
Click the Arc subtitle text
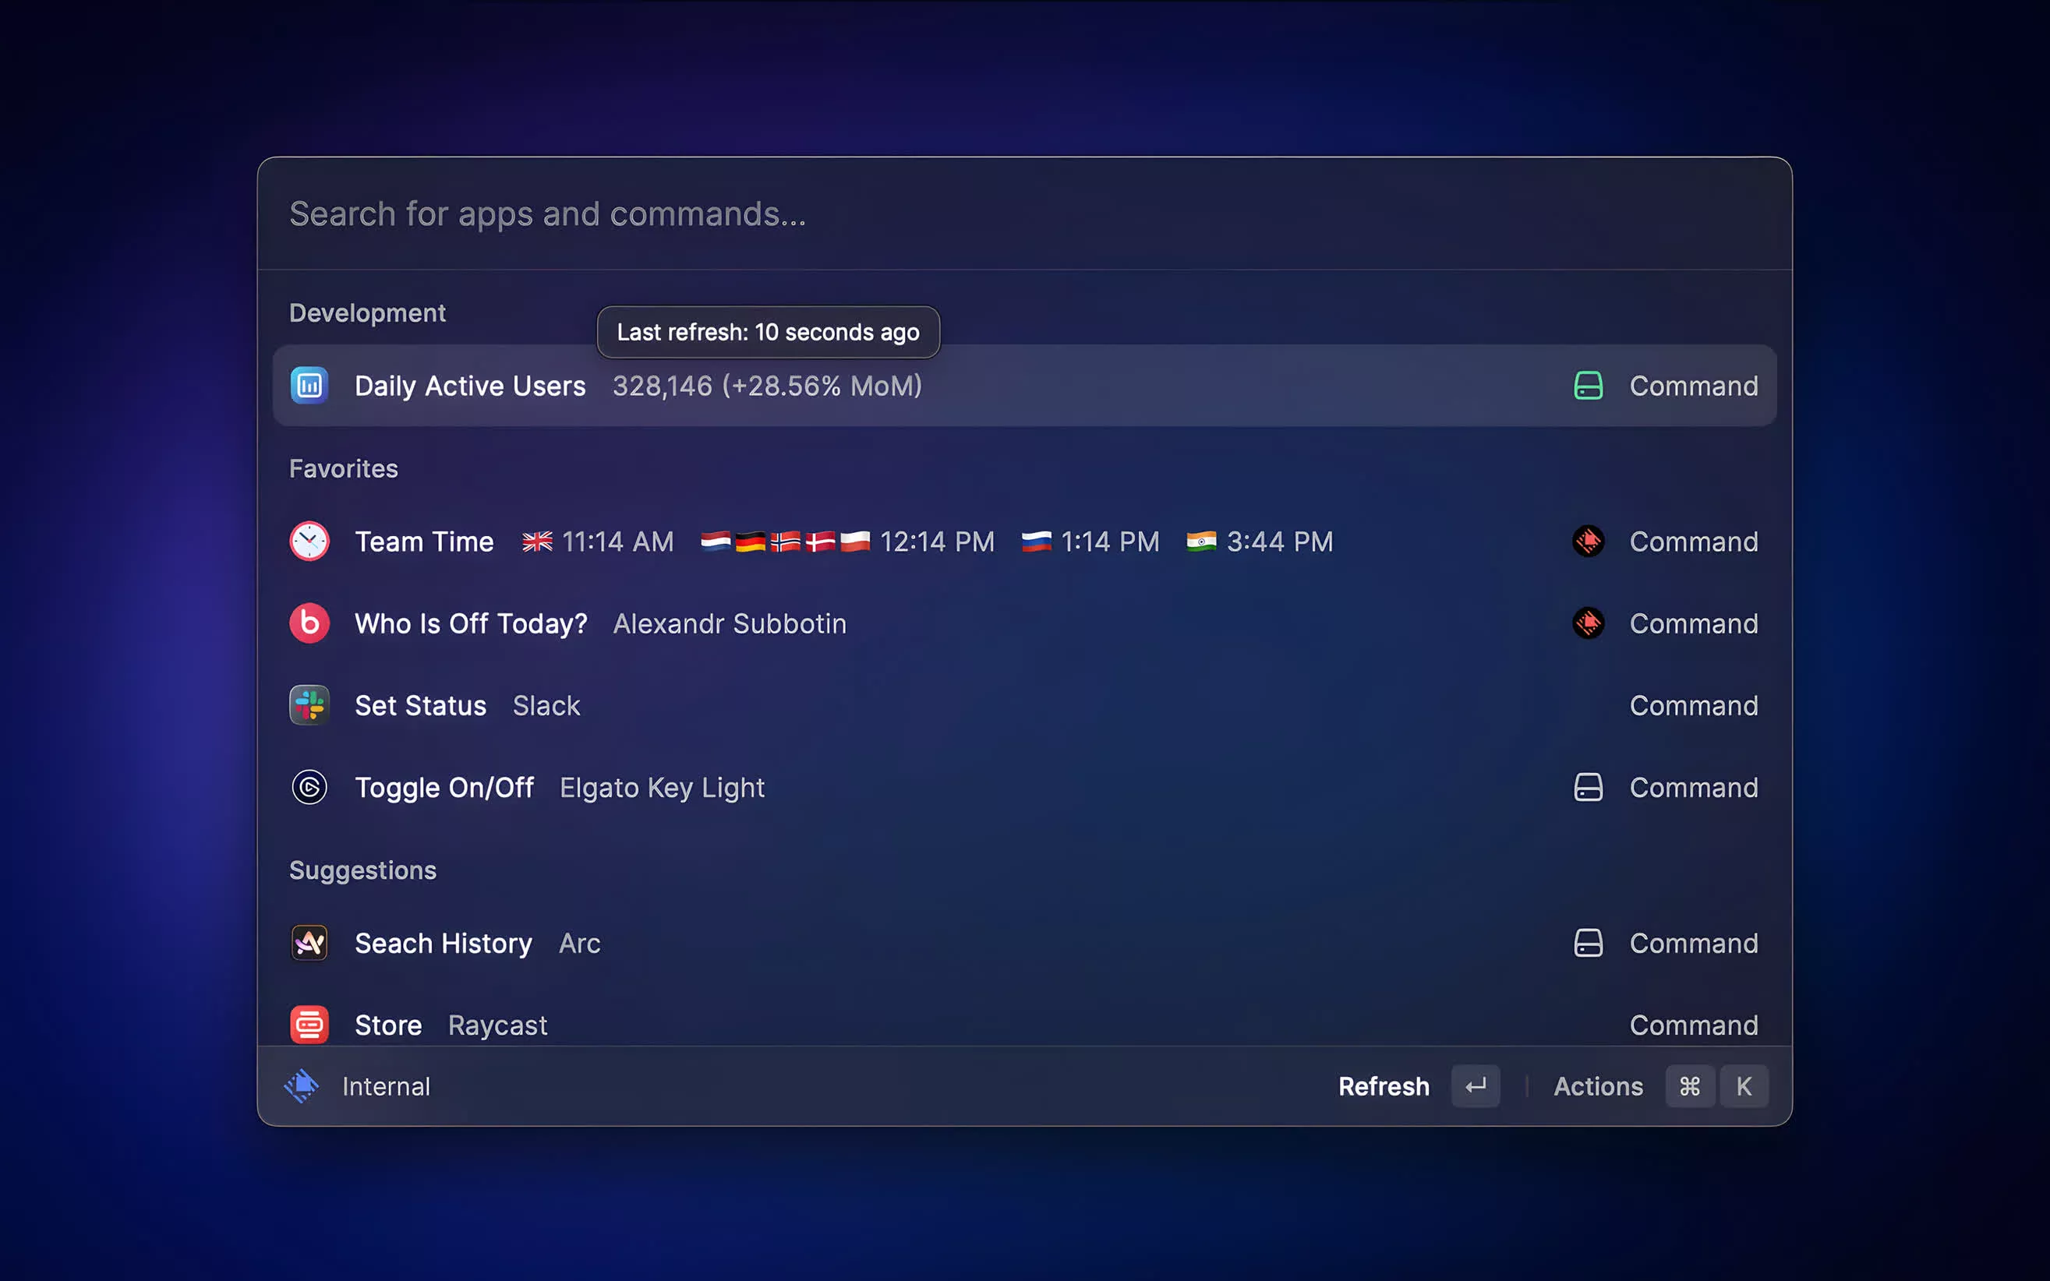(580, 943)
